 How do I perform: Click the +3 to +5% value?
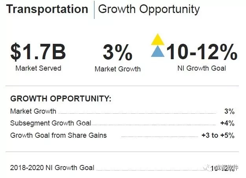pyautogui.click(x=218, y=135)
